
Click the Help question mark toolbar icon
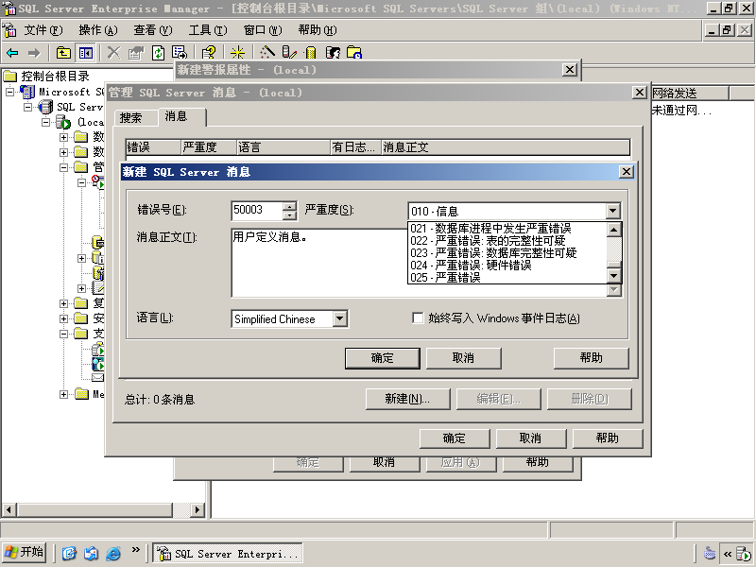pyautogui.click(x=209, y=53)
